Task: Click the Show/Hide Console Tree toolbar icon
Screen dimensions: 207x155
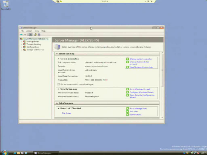Action: (x=30, y=35)
